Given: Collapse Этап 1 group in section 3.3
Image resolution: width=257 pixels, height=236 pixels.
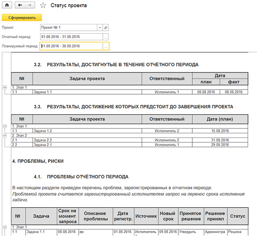Looking at the screenshot, I should [x=5, y=126].
